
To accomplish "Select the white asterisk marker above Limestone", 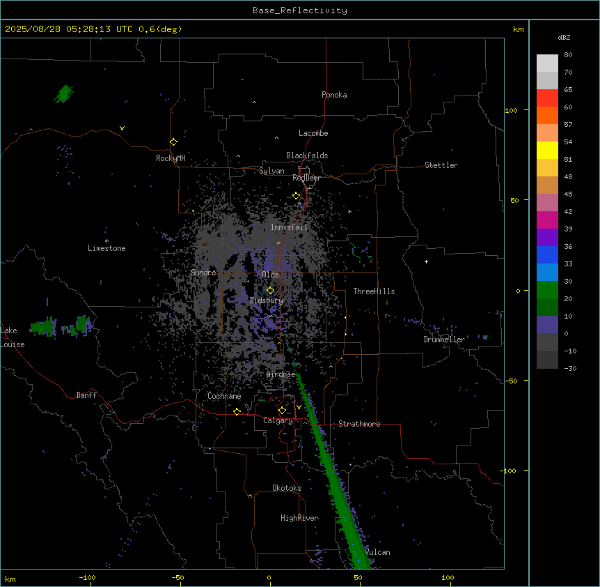I will pos(106,241).
